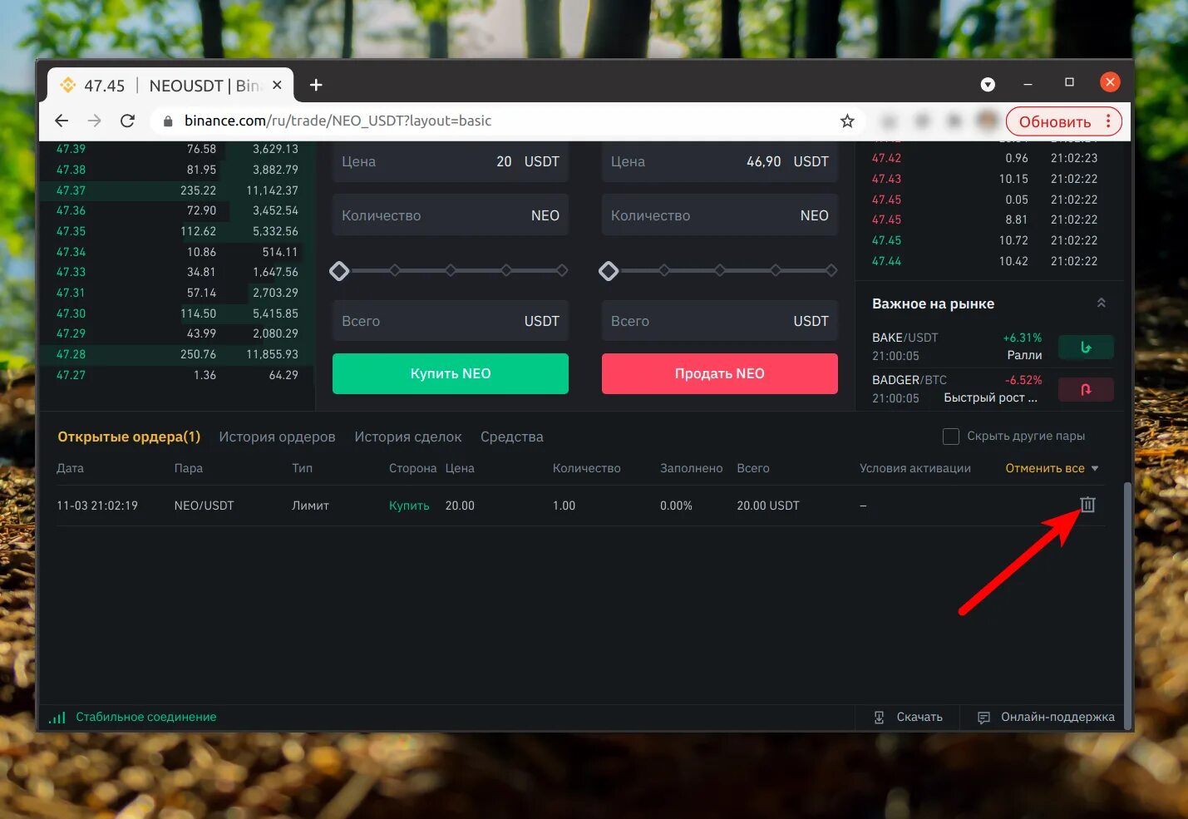Image resolution: width=1188 pixels, height=819 pixels.
Task: Click the browser back arrow
Action: pyautogui.click(x=62, y=121)
